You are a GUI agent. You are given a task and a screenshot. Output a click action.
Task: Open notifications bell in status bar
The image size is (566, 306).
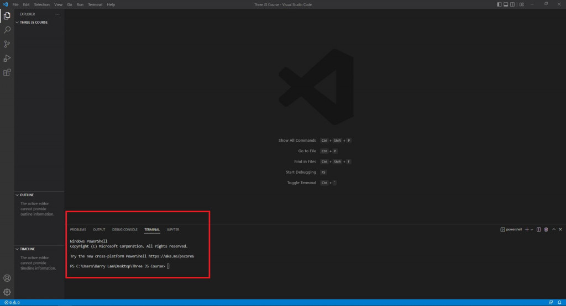pyautogui.click(x=559, y=302)
